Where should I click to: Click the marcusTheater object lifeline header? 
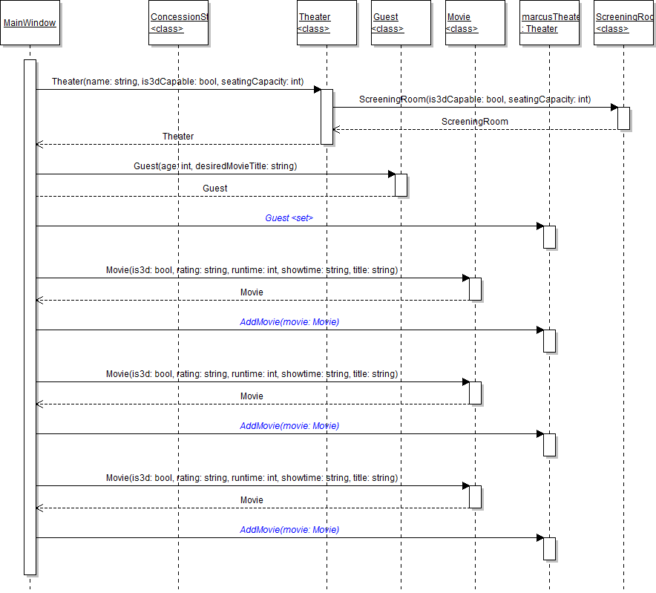coord(549,23)
